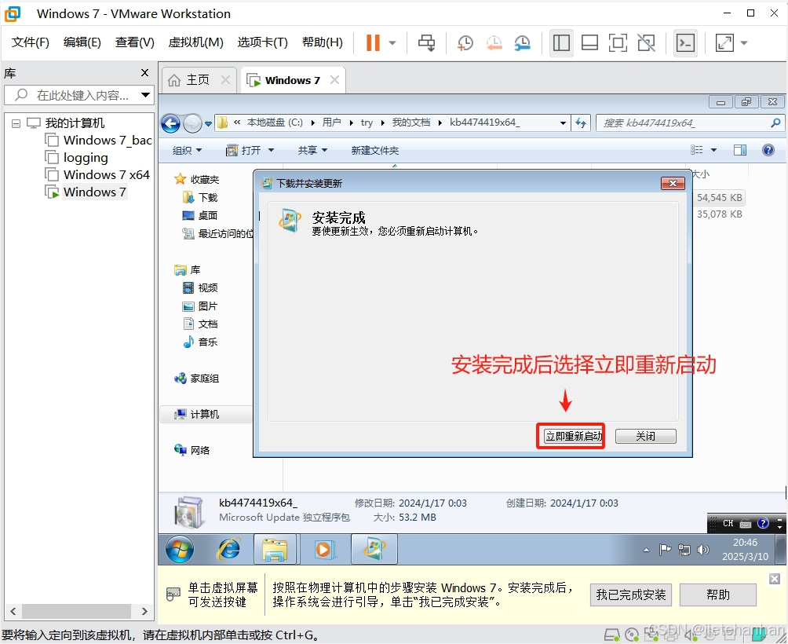Viewport: 788px width, 644px height.
Task: Toggle Unity mode icon
Action: pyautogui.click(x=646, y=42)
